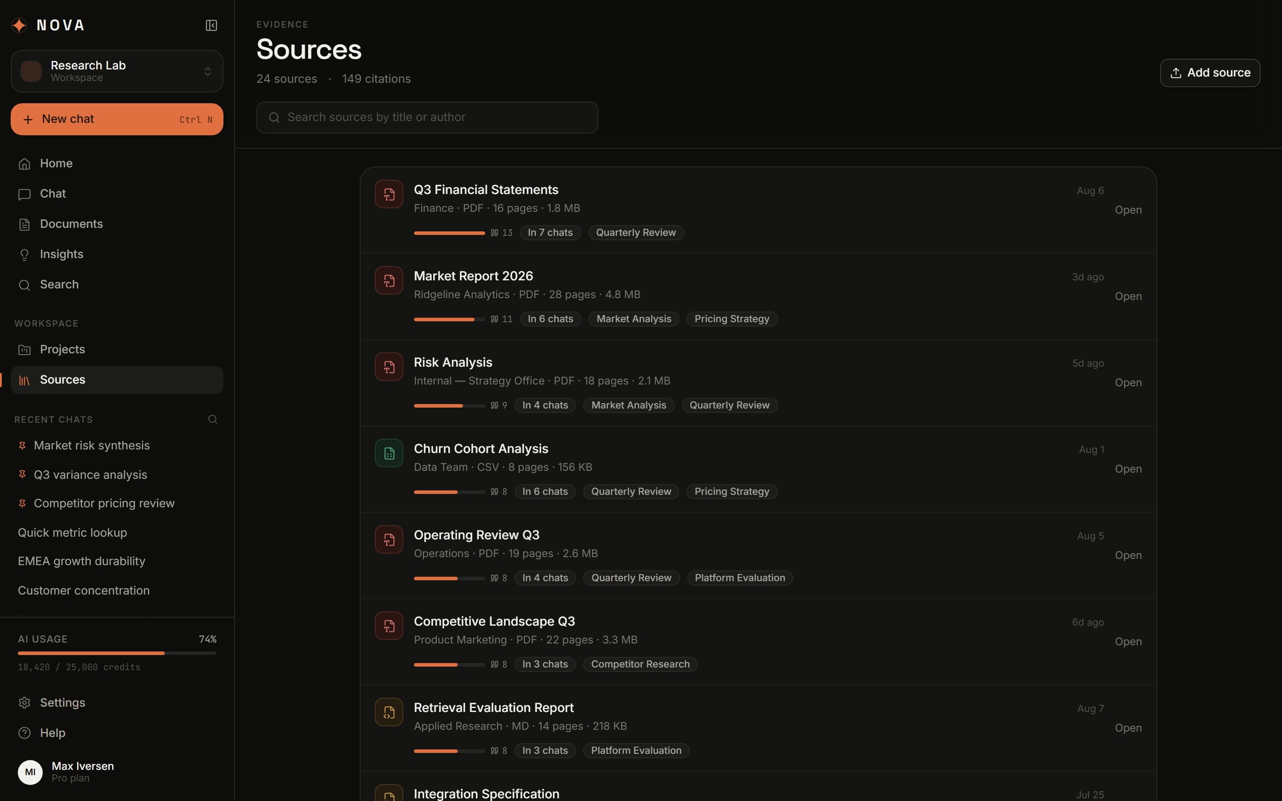Click the PDF icon for Competitive Landscape Q3
The height and width of the screenshot is (801, 1282).
389,626
